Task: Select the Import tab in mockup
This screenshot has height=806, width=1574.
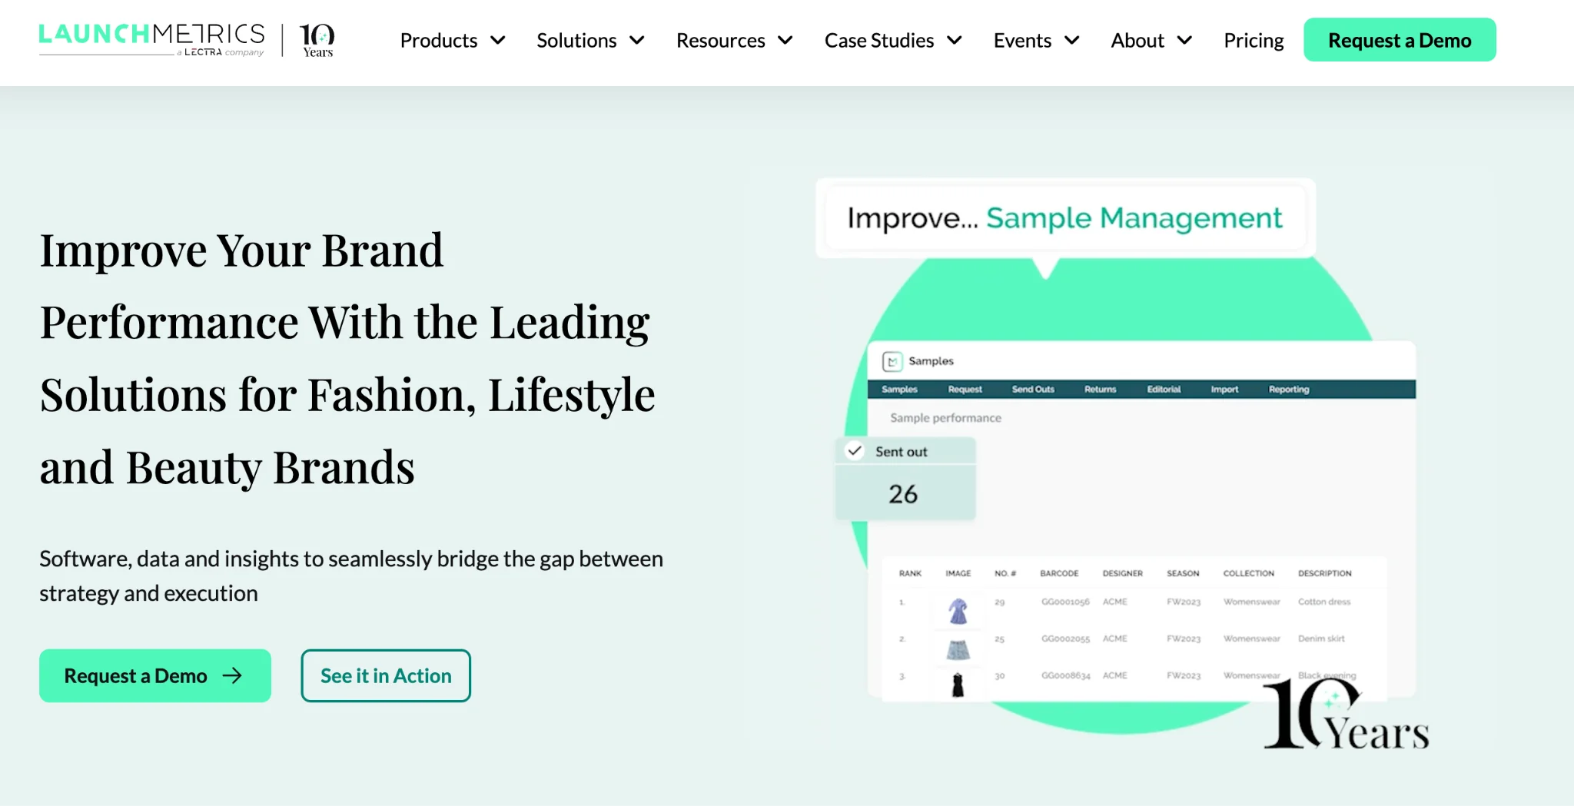Action: 1224,390
